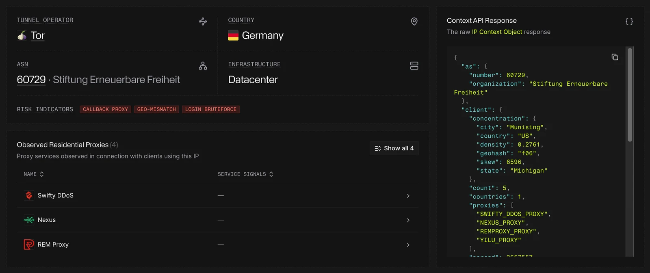
Task: Click "SWIFTY_DDOS_PROXY" in JSON response
Action: [x=512, y=214]
